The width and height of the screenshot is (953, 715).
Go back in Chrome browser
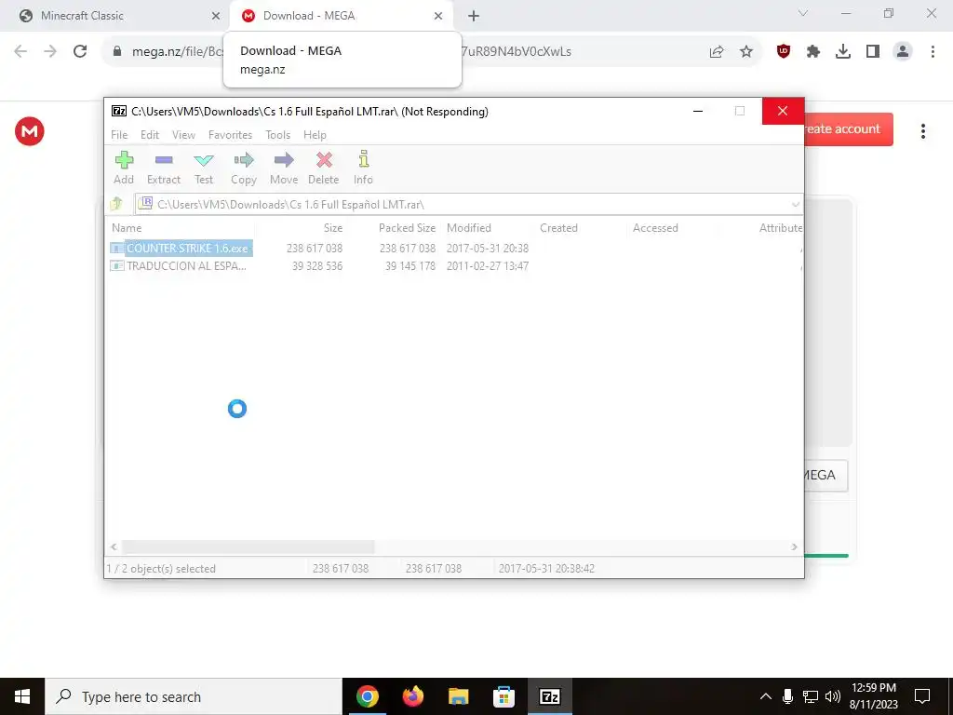(x=20, y=51)
